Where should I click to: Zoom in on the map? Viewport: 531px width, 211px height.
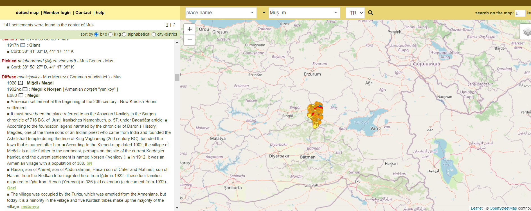click(190, 29)
